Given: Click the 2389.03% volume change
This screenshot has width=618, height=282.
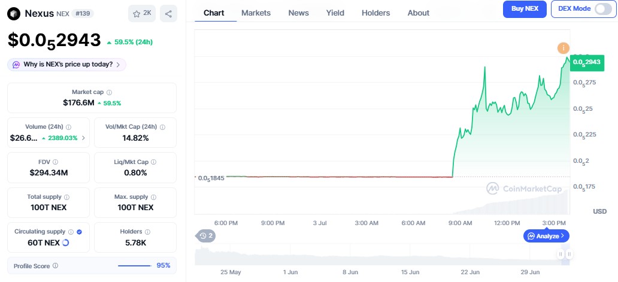Looking at the screenshot, I should point(59,138).
